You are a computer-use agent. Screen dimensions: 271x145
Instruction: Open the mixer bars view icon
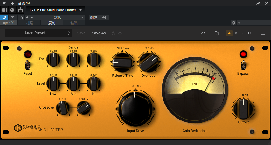click(4, 10)
